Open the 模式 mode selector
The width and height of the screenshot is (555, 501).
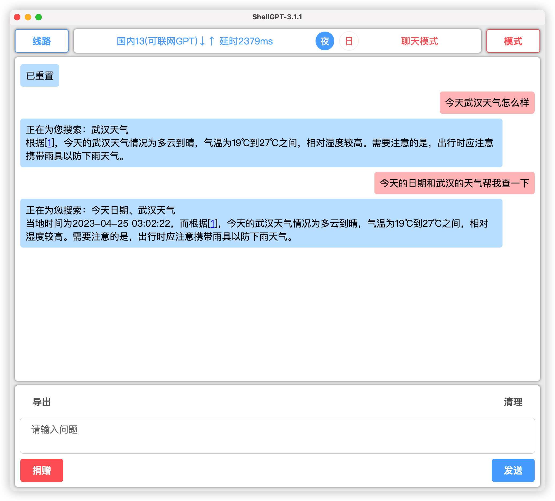(x=513, y=41)
